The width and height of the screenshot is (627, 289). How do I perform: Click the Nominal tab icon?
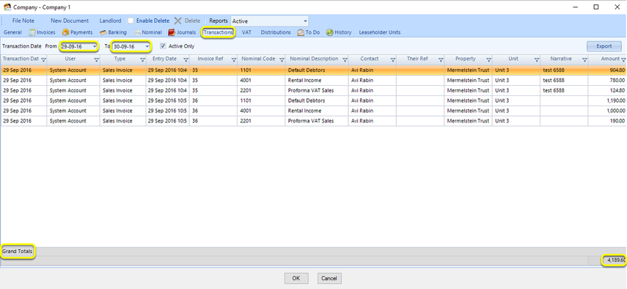[x=137, y=32]
